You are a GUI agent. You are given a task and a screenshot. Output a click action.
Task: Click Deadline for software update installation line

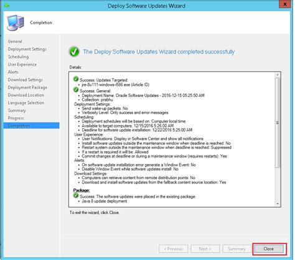point(137,130)
